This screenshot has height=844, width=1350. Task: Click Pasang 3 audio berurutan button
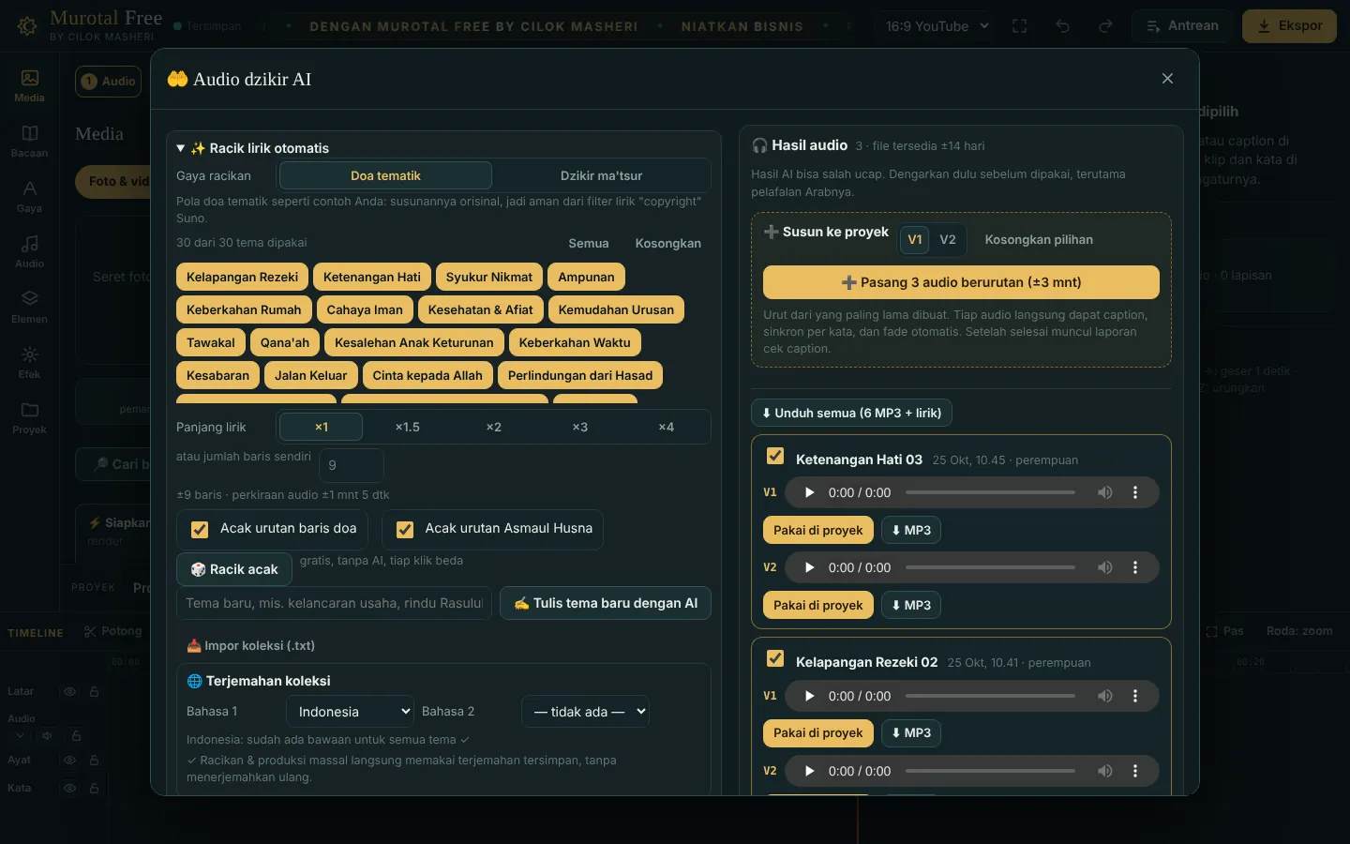[x=961, y=282]
